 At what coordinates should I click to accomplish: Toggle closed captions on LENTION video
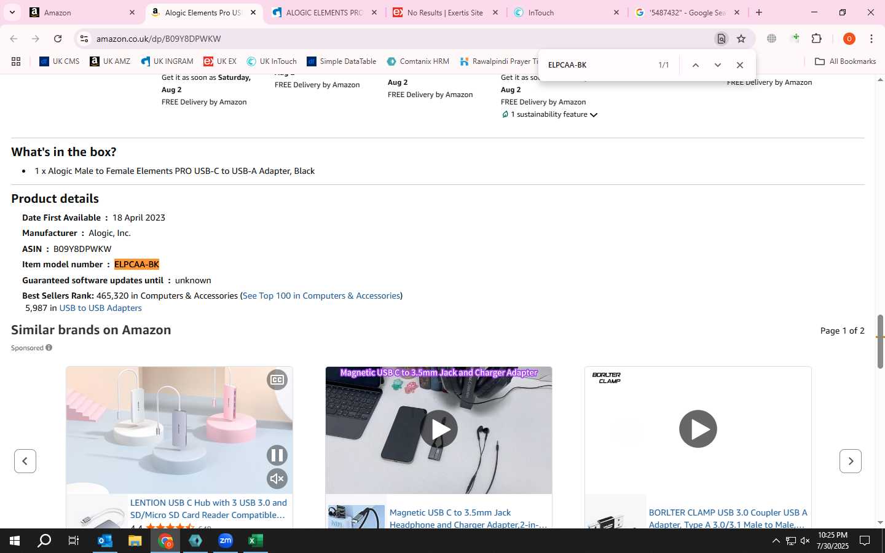point(277,380)
